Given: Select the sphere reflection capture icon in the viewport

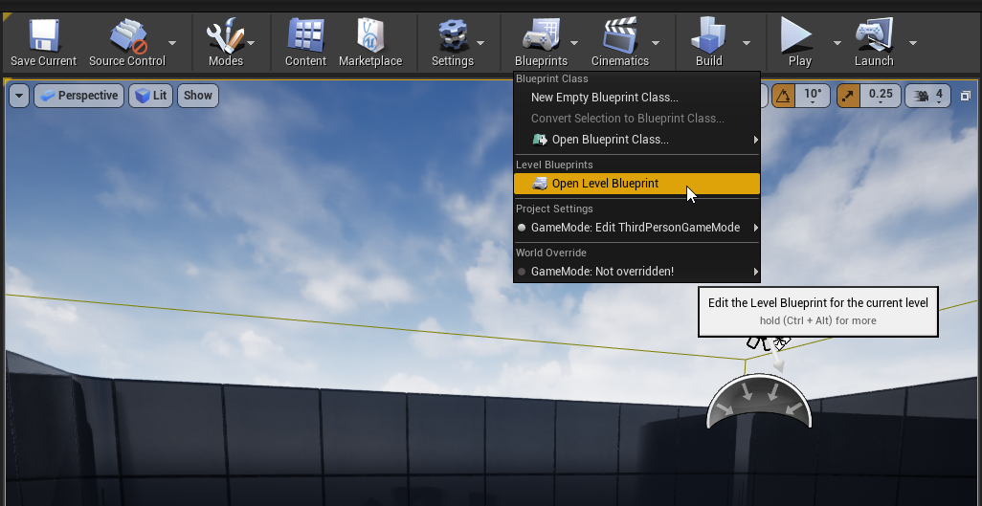Looking at the screenshot, I should click(759, 400).
